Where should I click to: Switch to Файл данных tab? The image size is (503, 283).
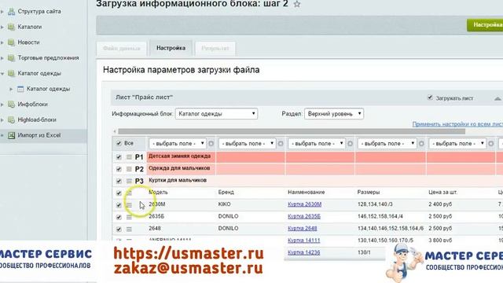coord(122,49)
